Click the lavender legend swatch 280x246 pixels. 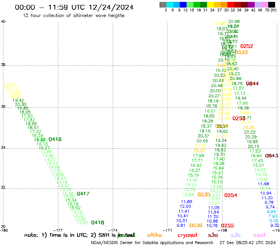tap(258, 5)
